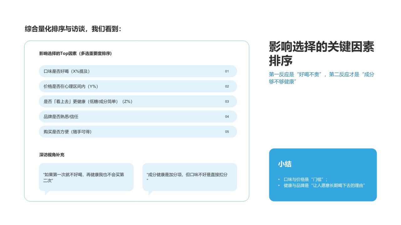Image resolution: width=401 pixels, height=225 pixels.
Task: Select the row text "价格是否在心理区间内（Y%）"
Action: (x=71, y=86)
